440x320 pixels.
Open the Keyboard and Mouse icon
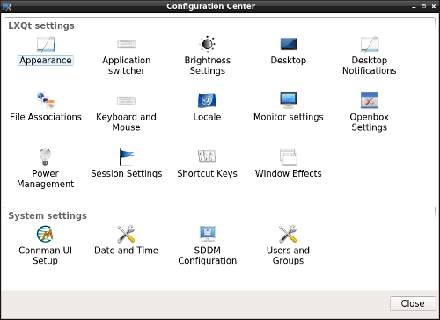(127, 101)
